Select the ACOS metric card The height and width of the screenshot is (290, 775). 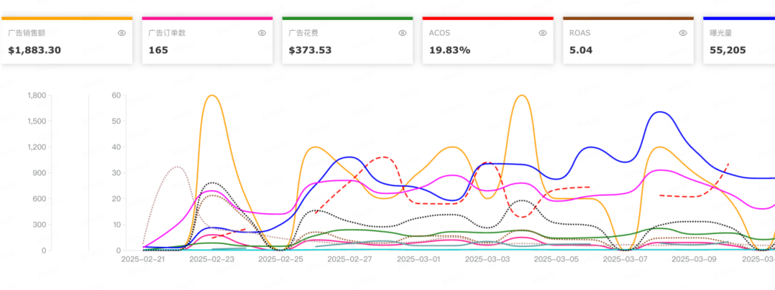point(488,40)
